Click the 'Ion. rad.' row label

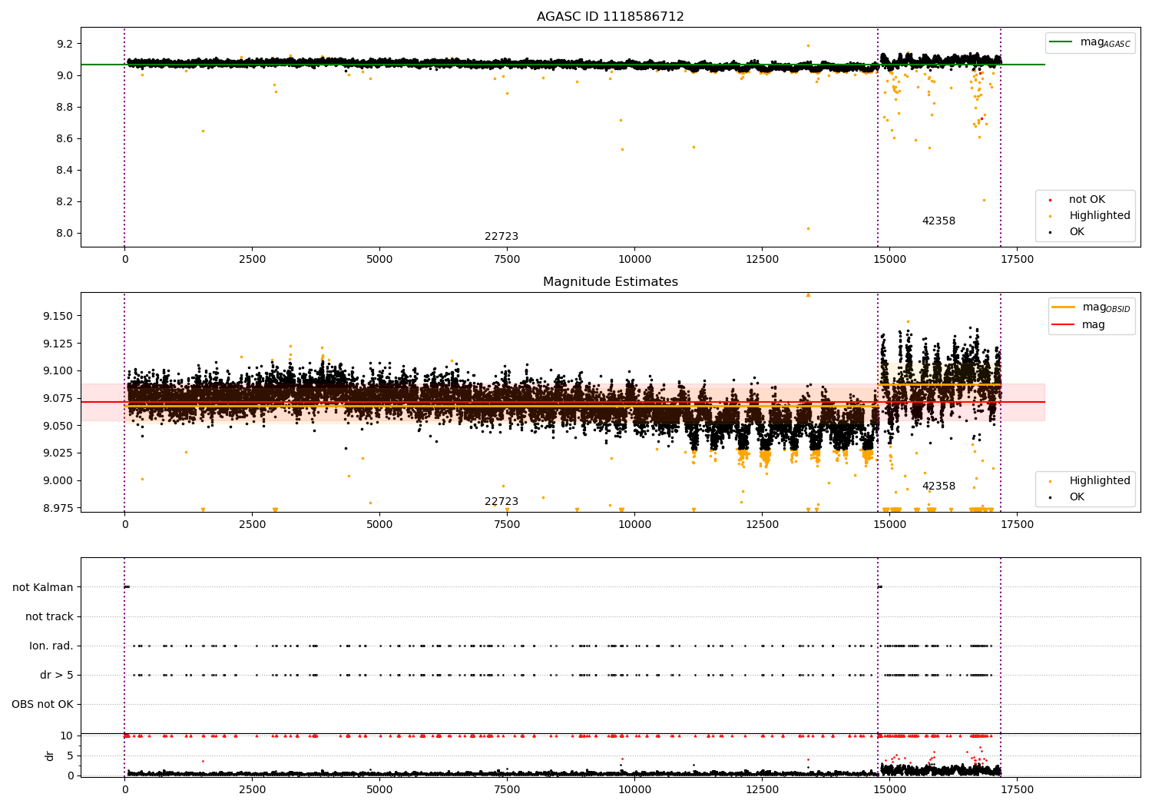coord(51,646)
